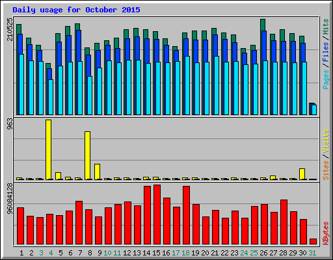Viewport: 333px width, 260px height.
Task: Click green day label 25
Action: 254,253
